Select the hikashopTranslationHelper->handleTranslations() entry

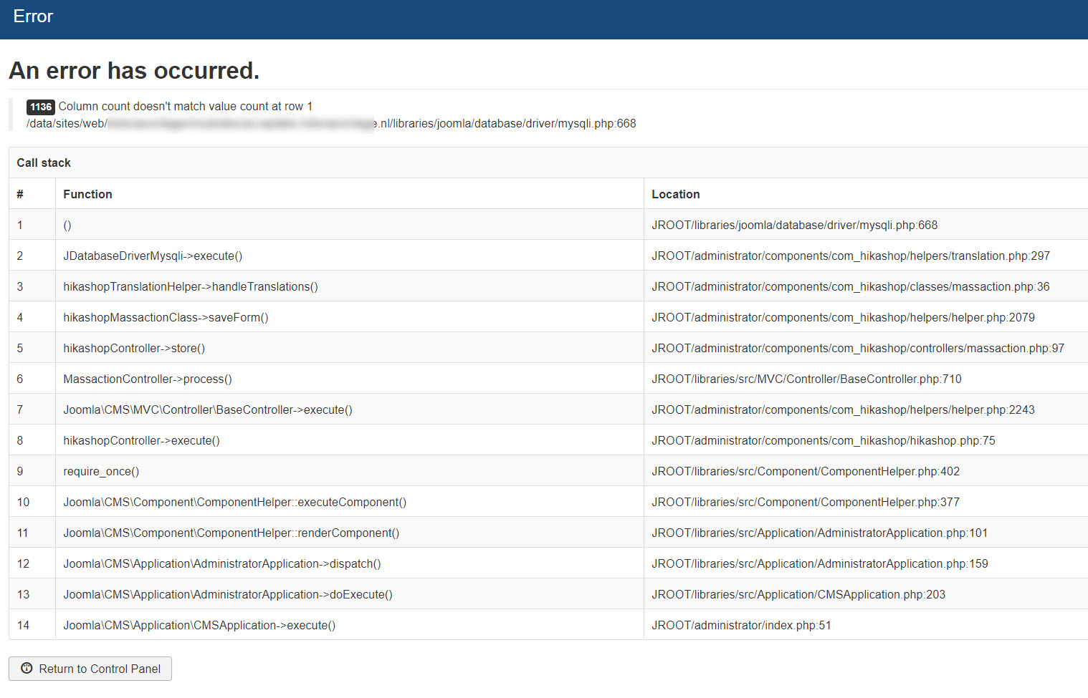pos(191,286)
